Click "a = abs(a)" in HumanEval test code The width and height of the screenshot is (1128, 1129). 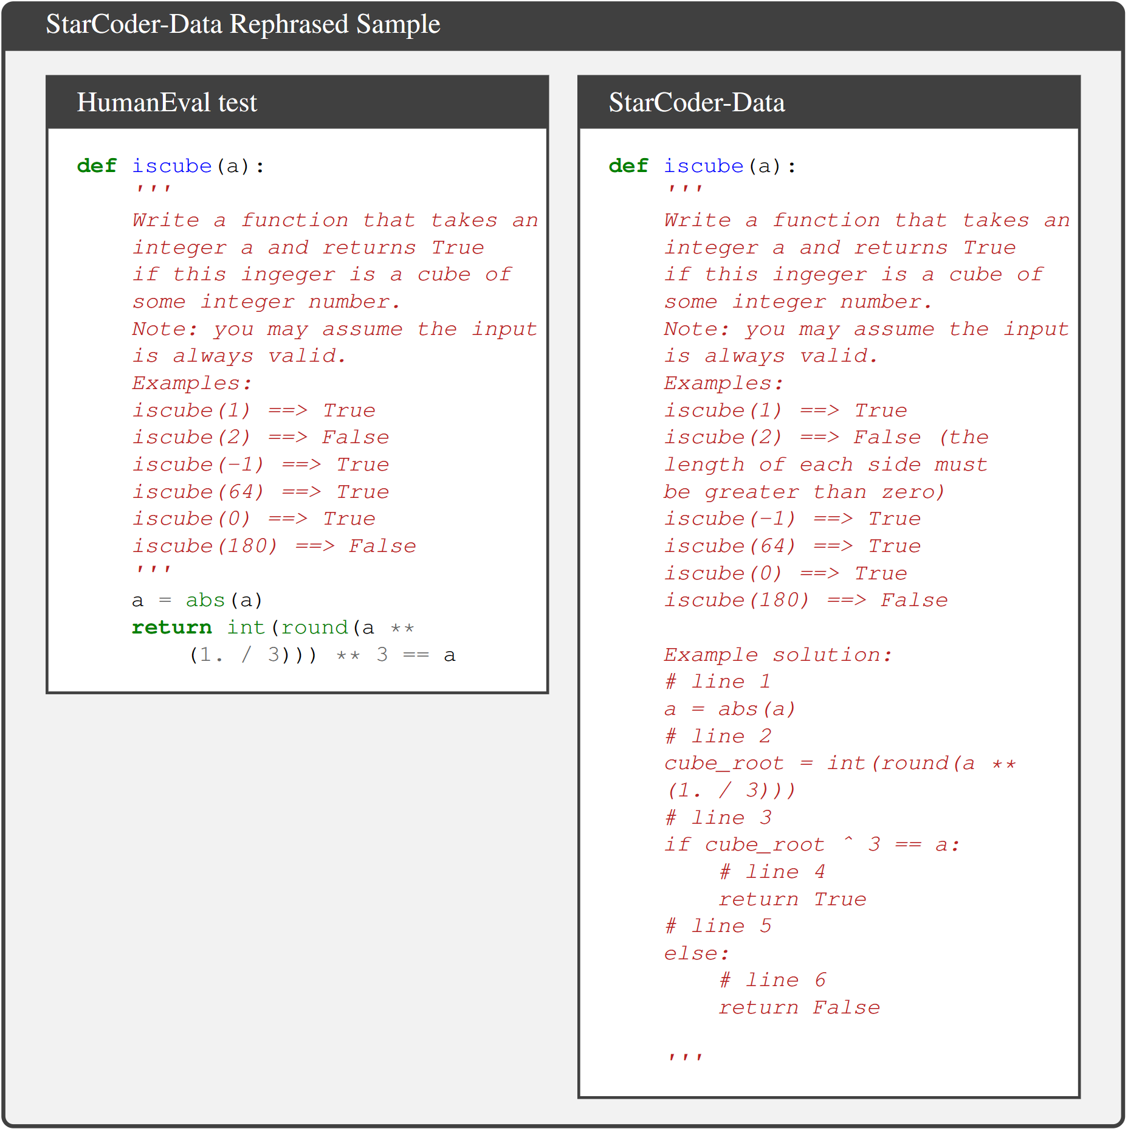197,600
